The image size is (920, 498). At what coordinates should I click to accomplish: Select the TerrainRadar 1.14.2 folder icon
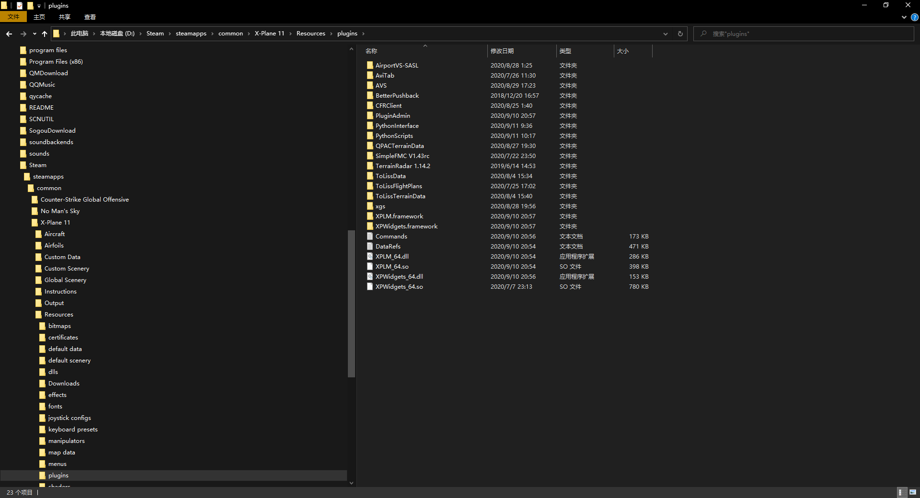point(370,166)
